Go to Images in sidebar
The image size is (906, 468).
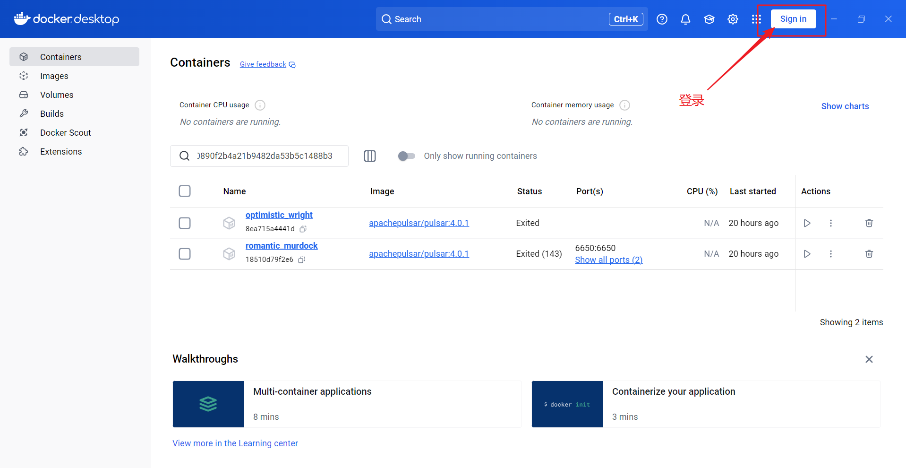tap(74, 76)
